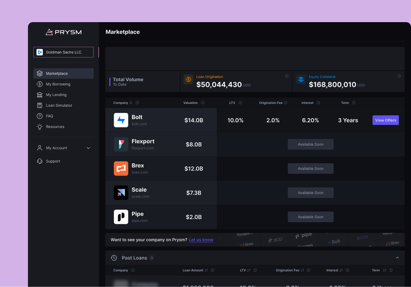This screenshot has width=411, height=287.
Task: Open the FAQ page
Action: click(x=63, y=116)
